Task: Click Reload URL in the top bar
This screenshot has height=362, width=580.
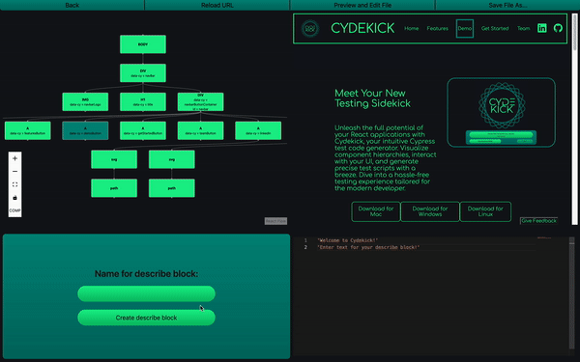Action: tap(217, 5)
